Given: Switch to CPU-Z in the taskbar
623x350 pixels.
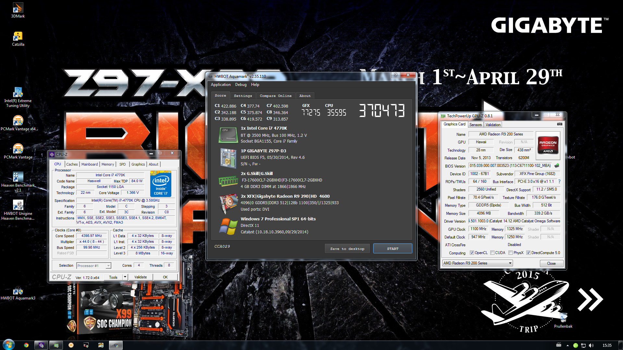Looking at the screenshot, I should pyautogui.click(x=41, y=345).
